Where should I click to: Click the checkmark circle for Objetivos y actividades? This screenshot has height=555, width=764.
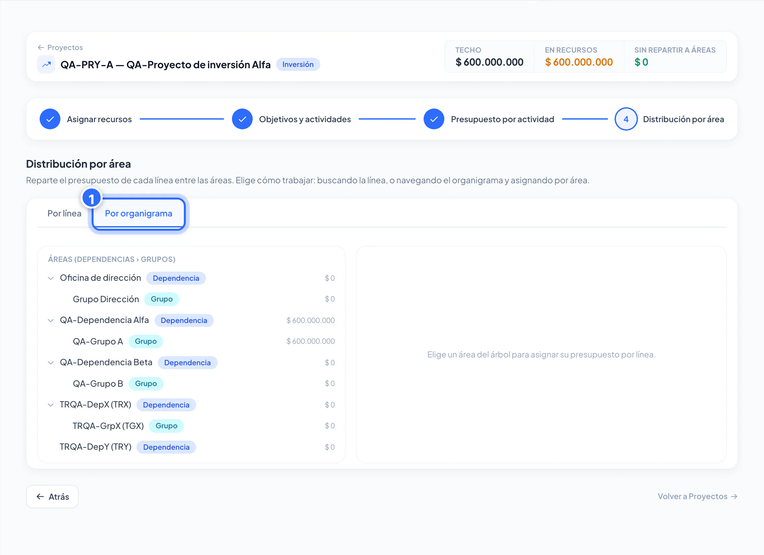[242, 119]
